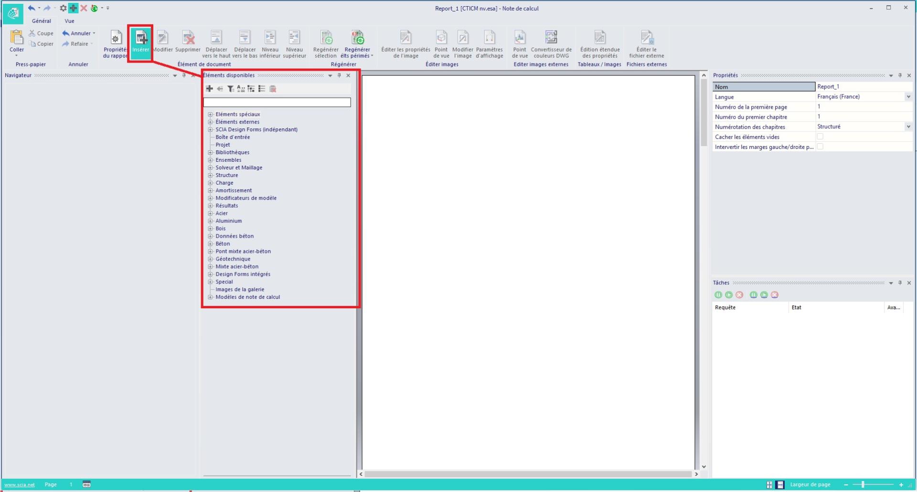
Task: Open Propriétés du rapport
Action: click(x=116, y=38)
